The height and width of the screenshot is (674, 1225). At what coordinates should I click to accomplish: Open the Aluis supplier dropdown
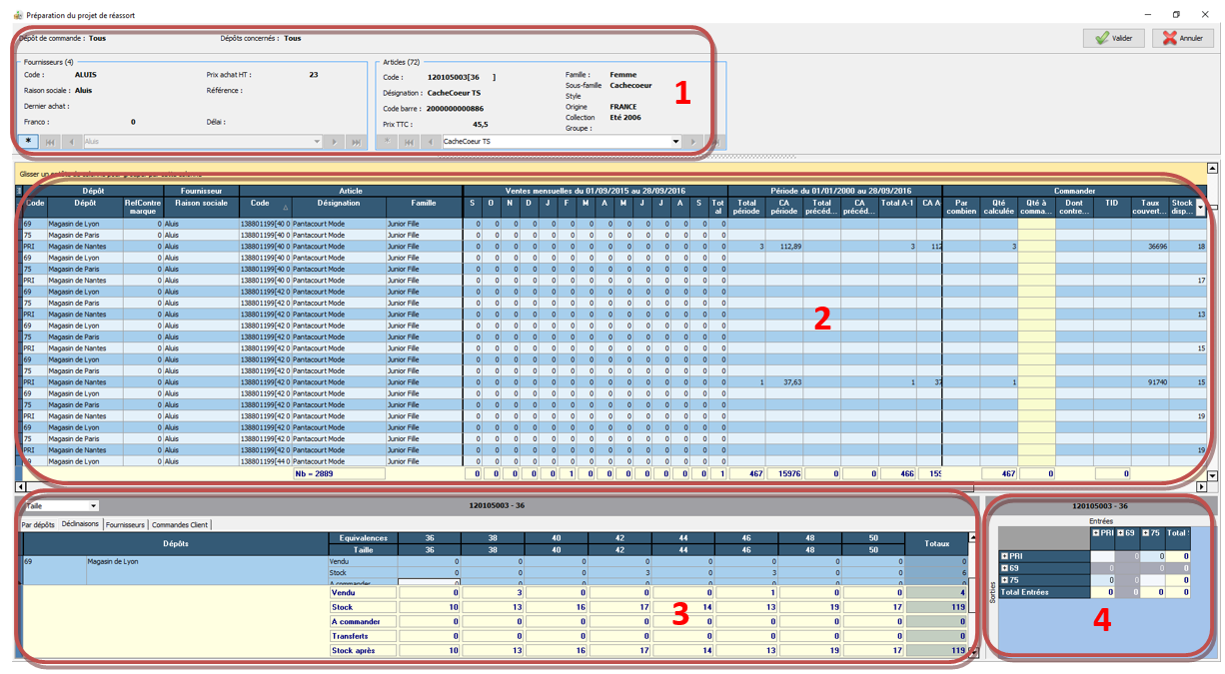[x=318, y=142]
